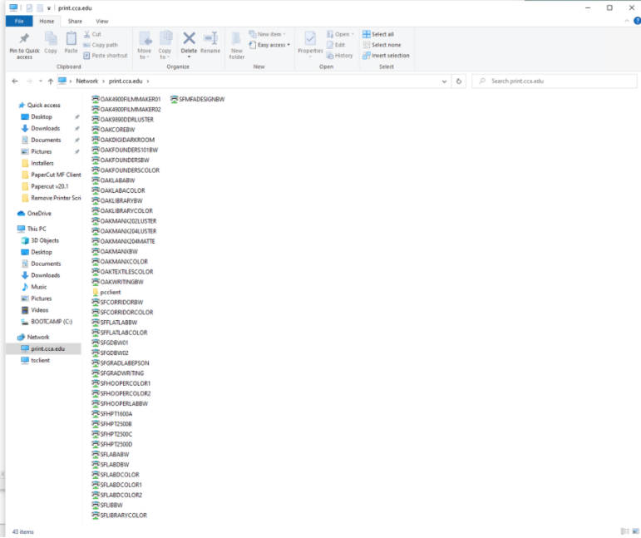Open Downloads under Quick access
Screen dimensions: 641x538
(46, 128)
